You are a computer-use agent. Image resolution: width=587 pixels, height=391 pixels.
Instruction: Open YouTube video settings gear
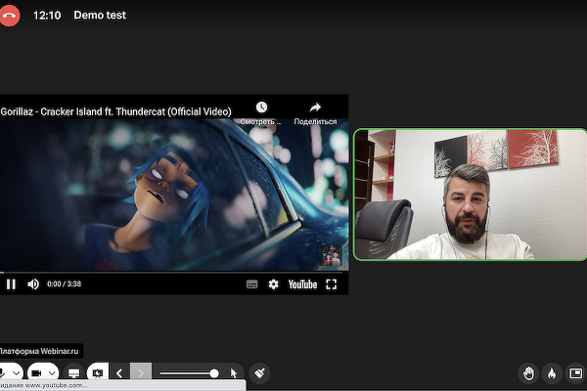click(x=274, y=284)
